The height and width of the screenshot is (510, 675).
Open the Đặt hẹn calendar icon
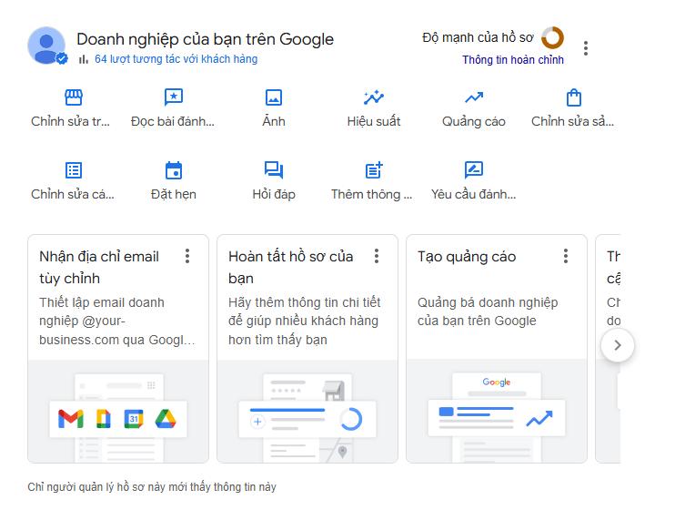(174, 170)
